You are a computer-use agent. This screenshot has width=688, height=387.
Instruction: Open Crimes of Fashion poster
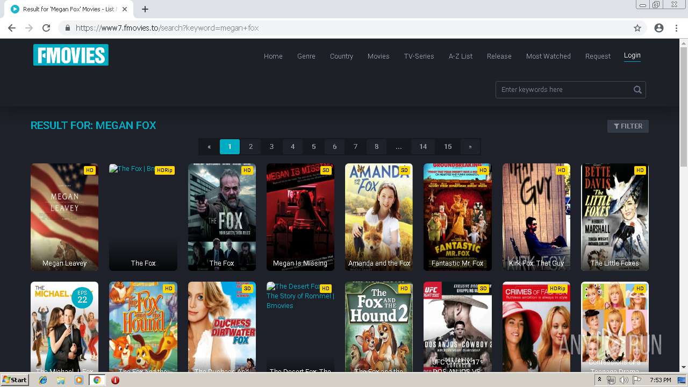point(536,327)
